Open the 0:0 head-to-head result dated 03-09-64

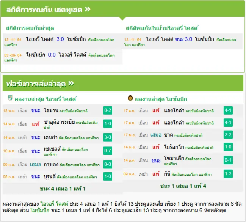click(52, 55)
